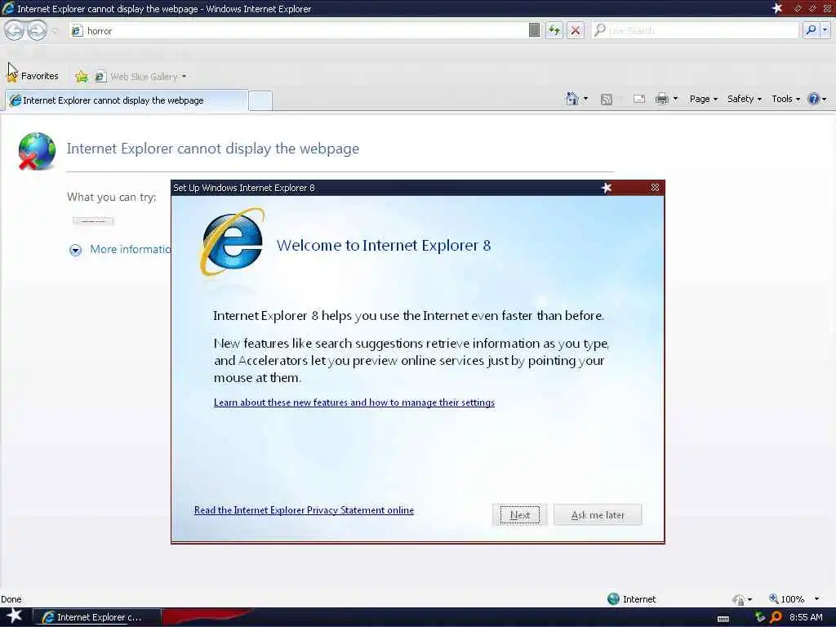
Task: Stop loading with the red X button
Action: point(576,30)
